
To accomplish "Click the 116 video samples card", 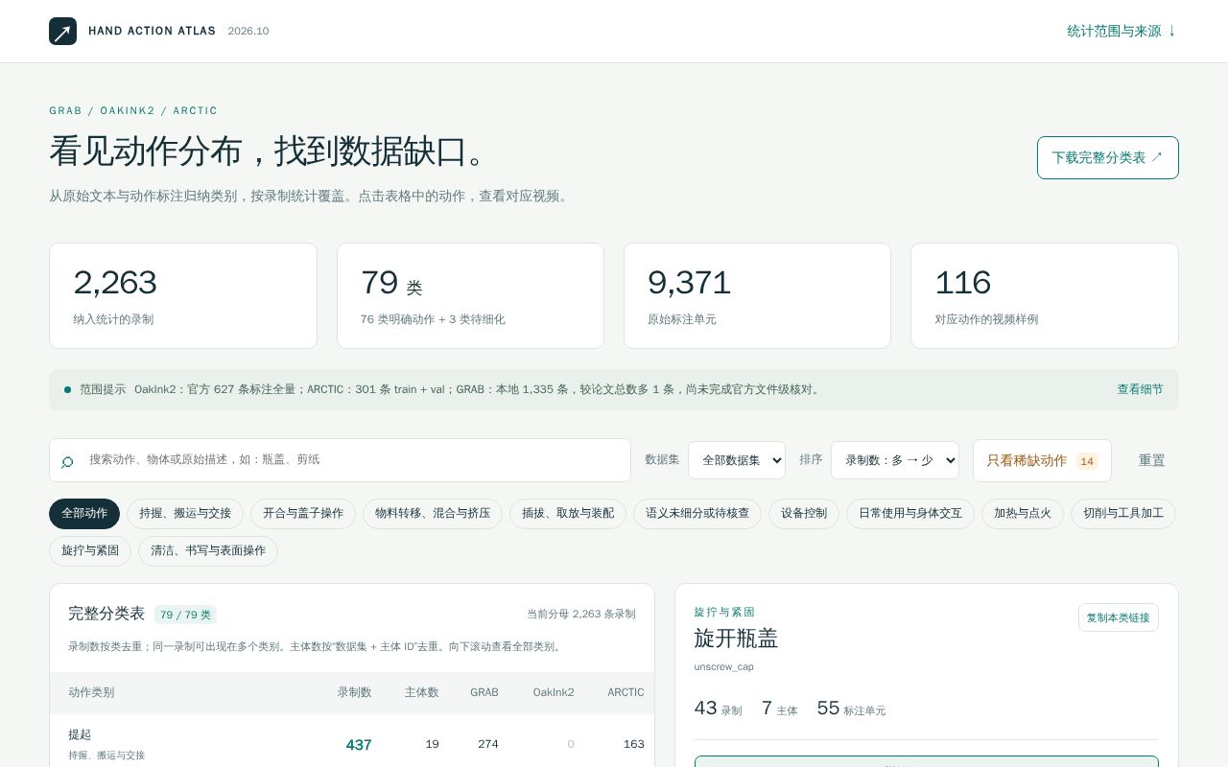I will tap(1045, 295).
